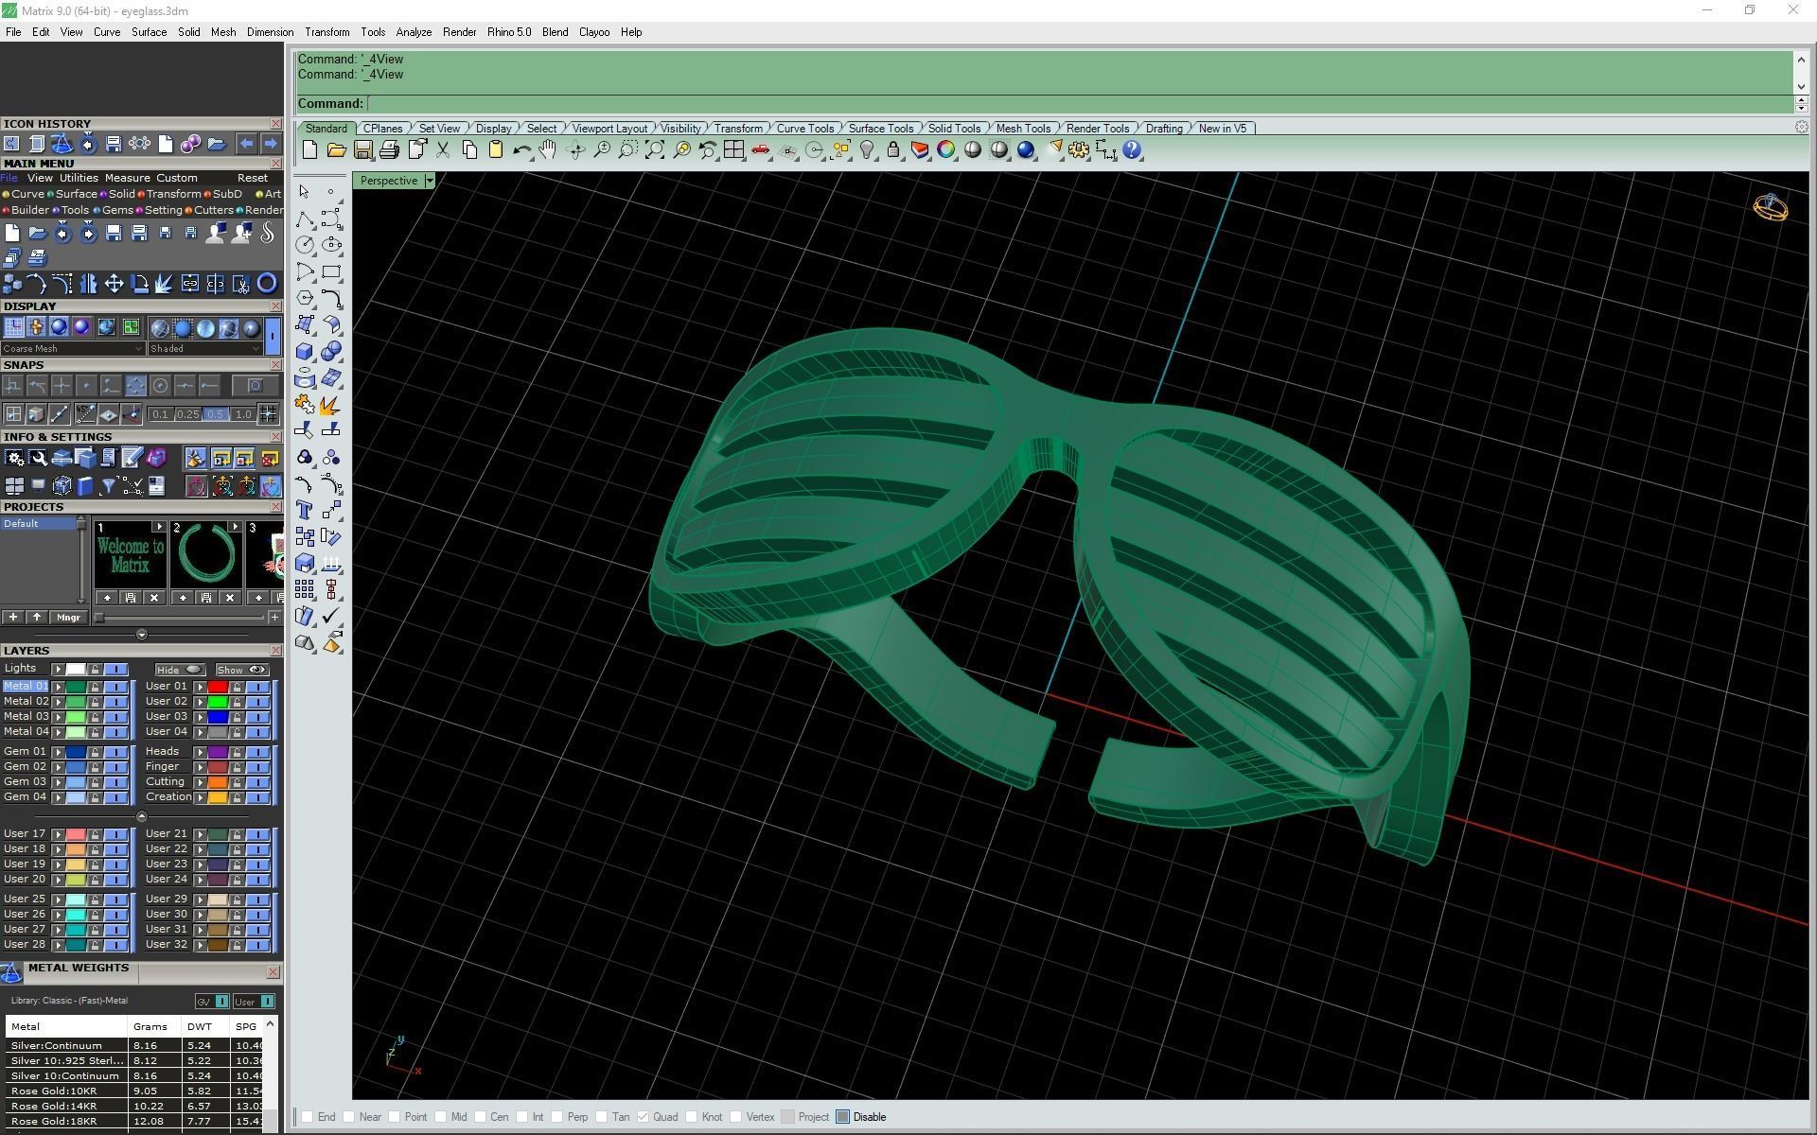Image resolution: width=1817 pixels, height=1135 pixels.
Task: Click the grid snap icon next to 1.0
Action: click(268, 413)
